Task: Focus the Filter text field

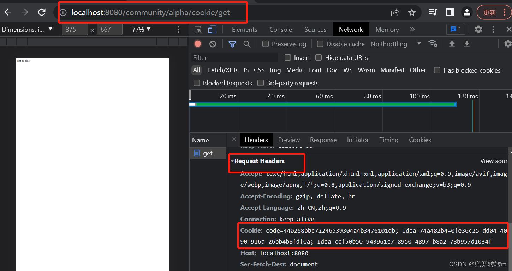Action: [x=235, y=57]
